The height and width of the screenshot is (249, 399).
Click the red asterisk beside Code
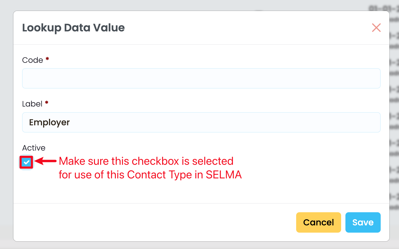(47, 59)
